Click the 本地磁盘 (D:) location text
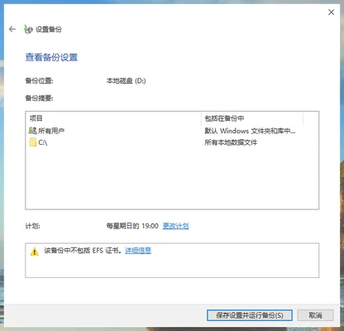Viewport: 344px width, 331px height. tap(126, 81)
